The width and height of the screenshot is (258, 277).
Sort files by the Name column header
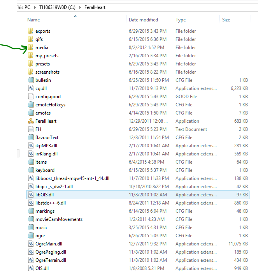(x=33, y=20)
